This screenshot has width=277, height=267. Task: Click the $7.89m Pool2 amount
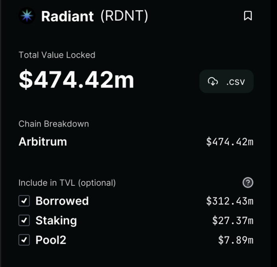[236, 240]
